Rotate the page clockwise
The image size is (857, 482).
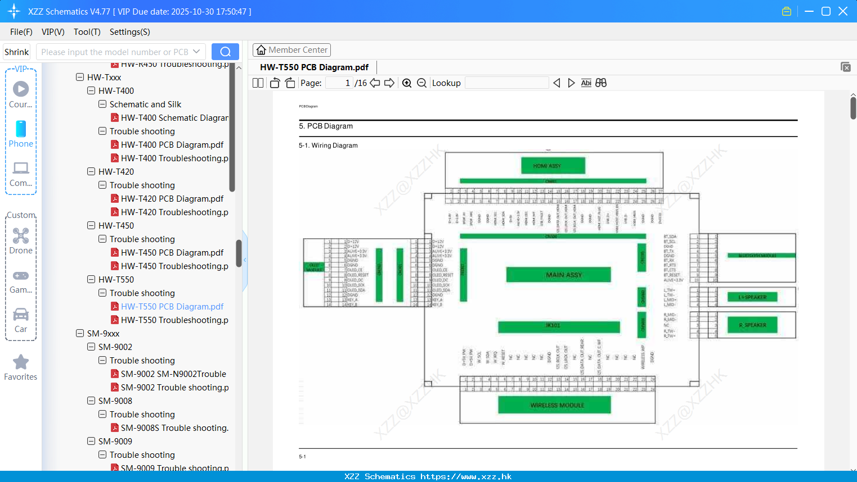coord(290,83)
